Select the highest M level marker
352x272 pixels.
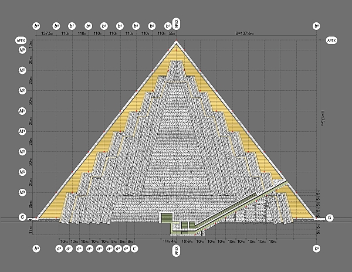point(22,50)
